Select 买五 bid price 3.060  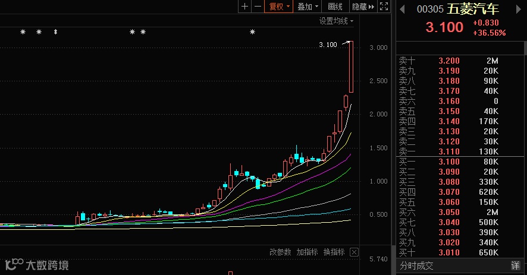[x=449, y=202]
